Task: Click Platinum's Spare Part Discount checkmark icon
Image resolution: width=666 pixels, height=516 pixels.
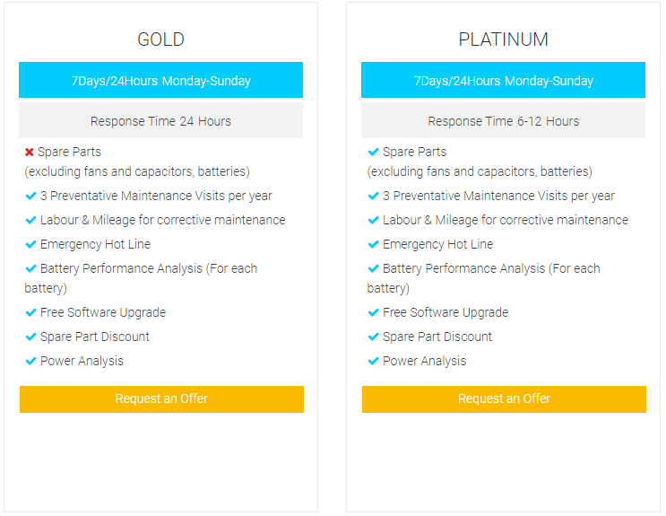Action: [x=373, y=337]
